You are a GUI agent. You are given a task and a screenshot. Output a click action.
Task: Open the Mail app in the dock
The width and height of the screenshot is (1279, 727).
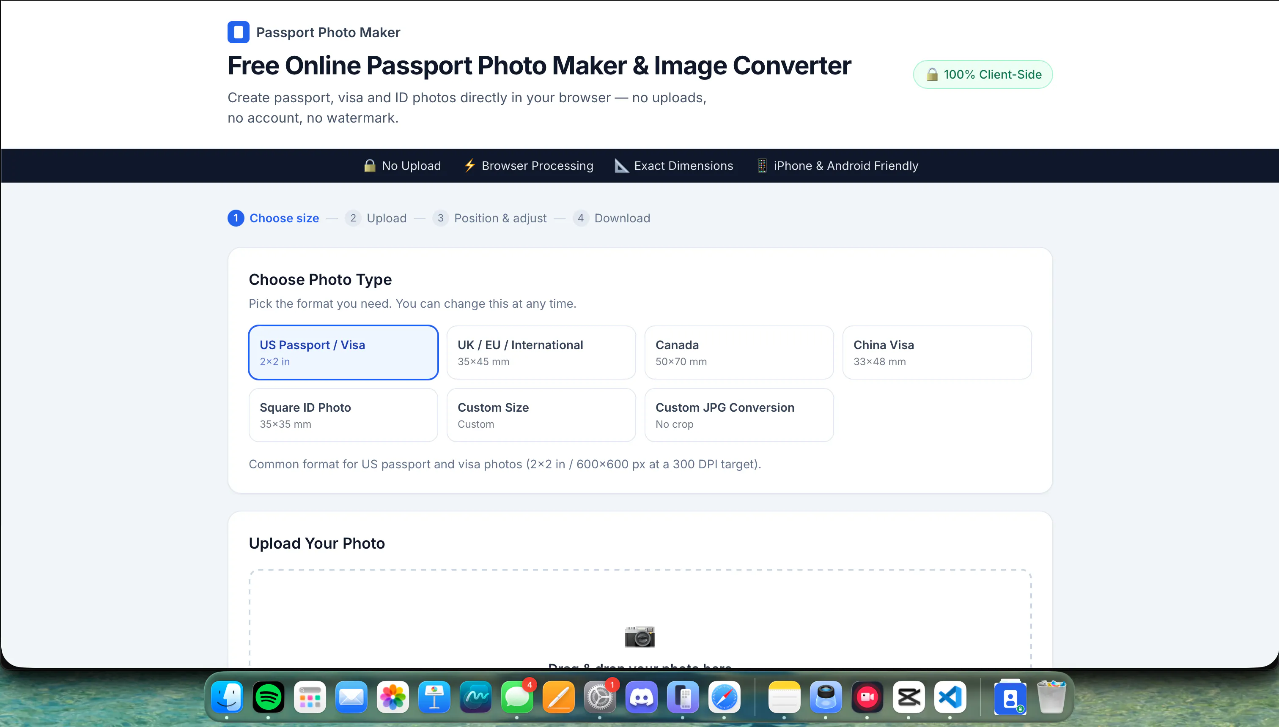351,697
